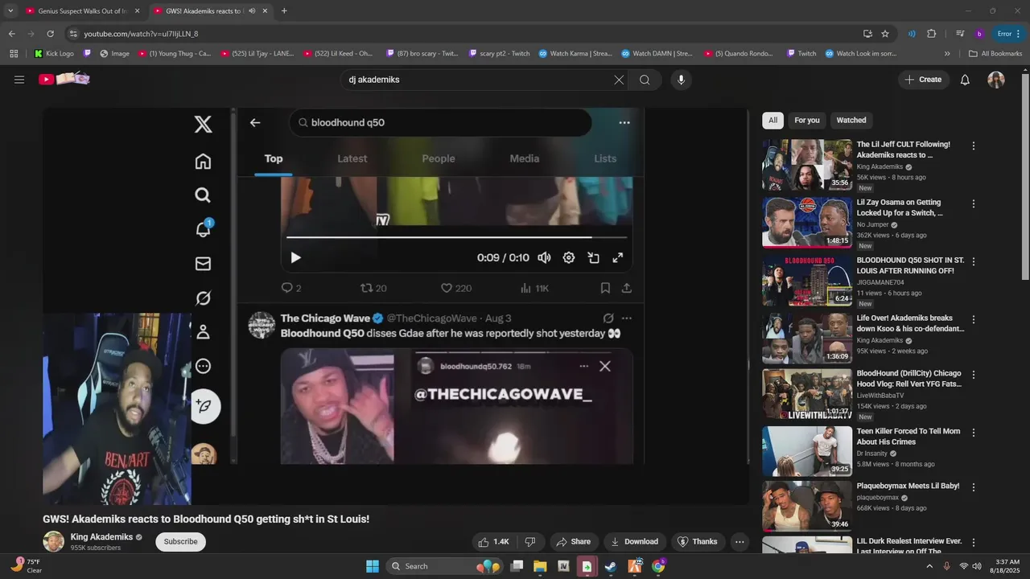The height and width of the screenshot is (579, 1030).
Task: Open the Chrome apps grid shortcut
Action: click(14, 54)
